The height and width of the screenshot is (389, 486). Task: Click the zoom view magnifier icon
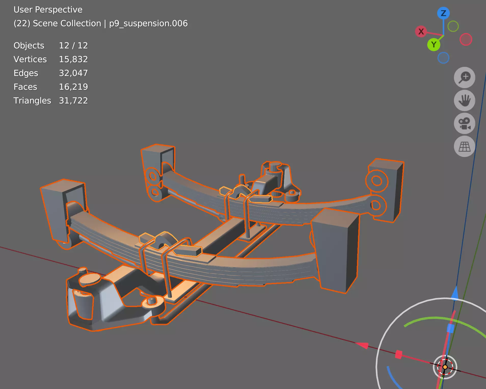pos(464,77)
